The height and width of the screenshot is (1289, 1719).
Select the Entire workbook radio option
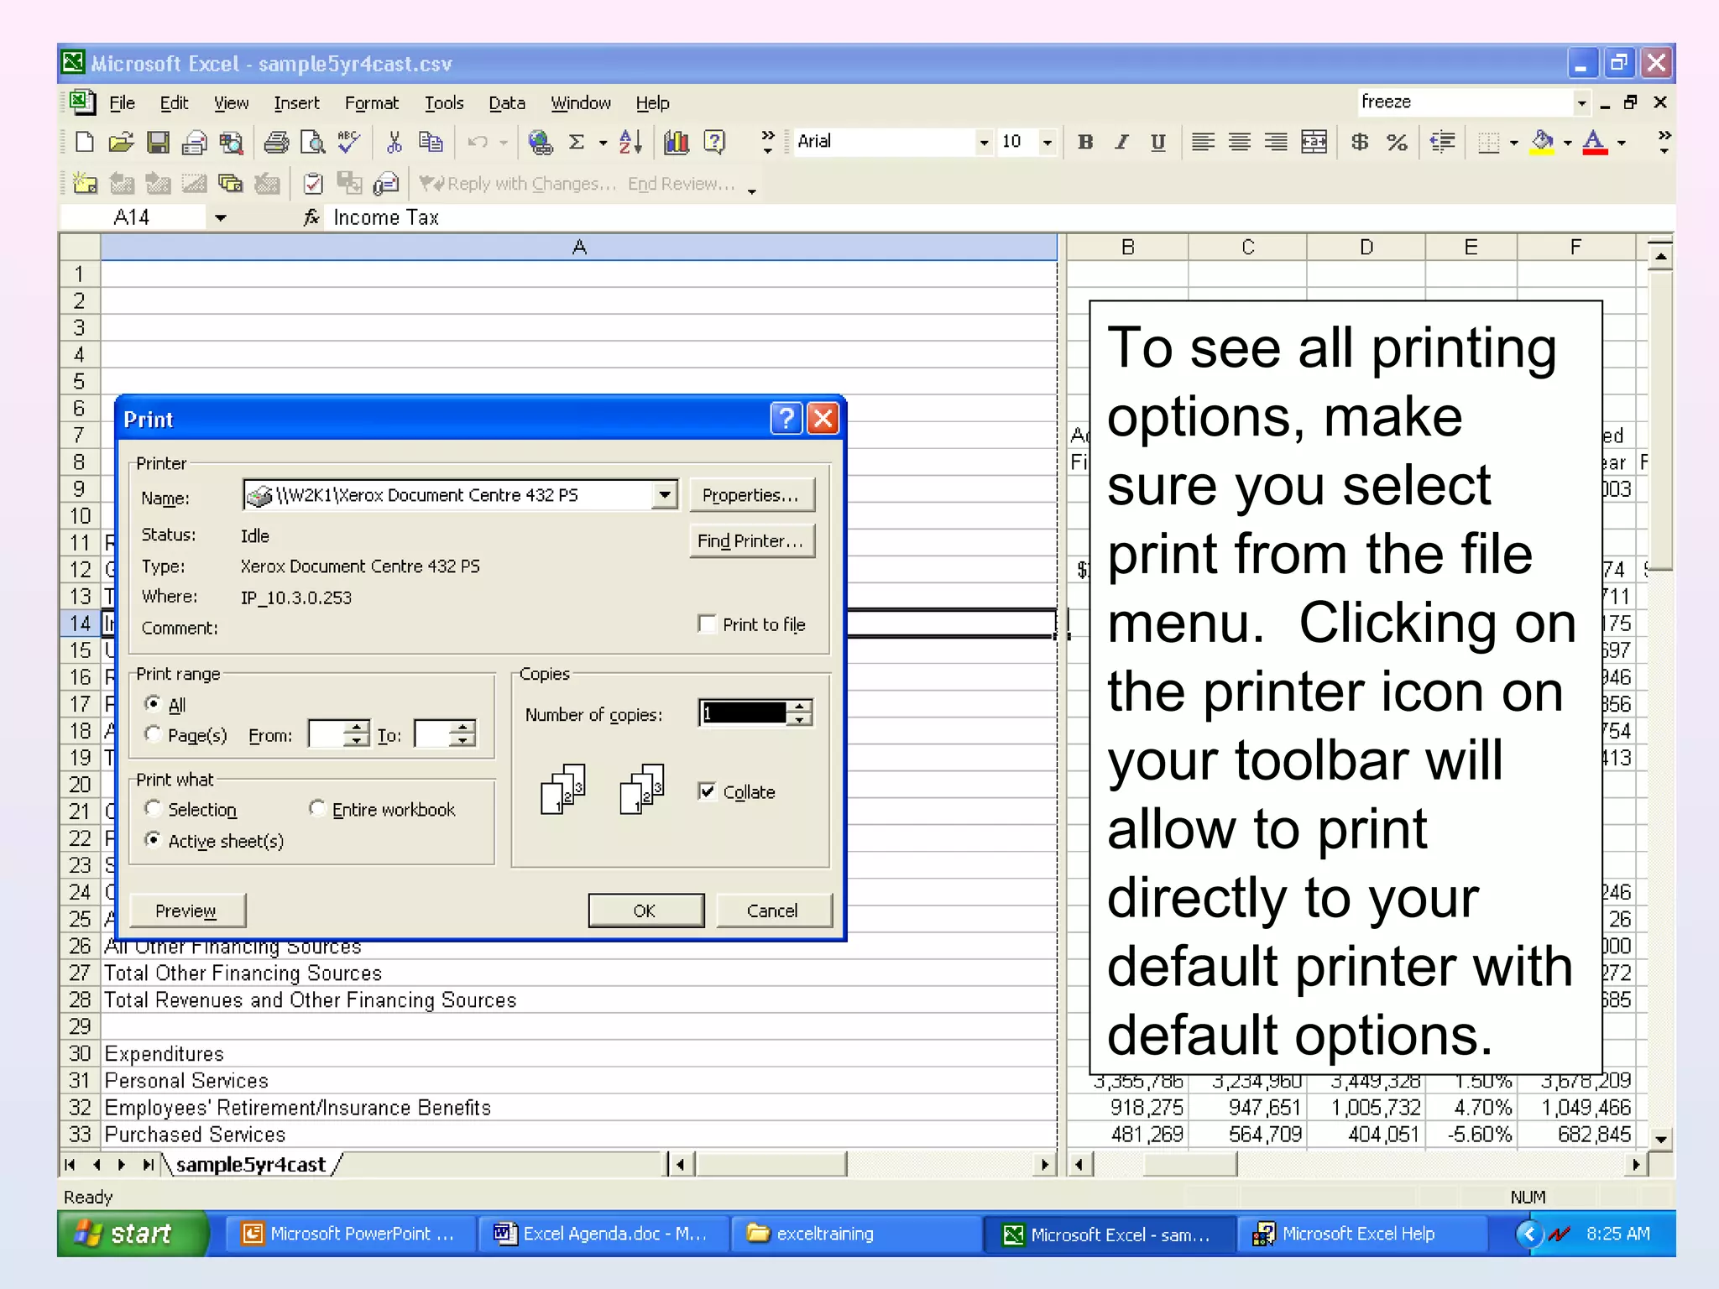[x=317, y=809]
